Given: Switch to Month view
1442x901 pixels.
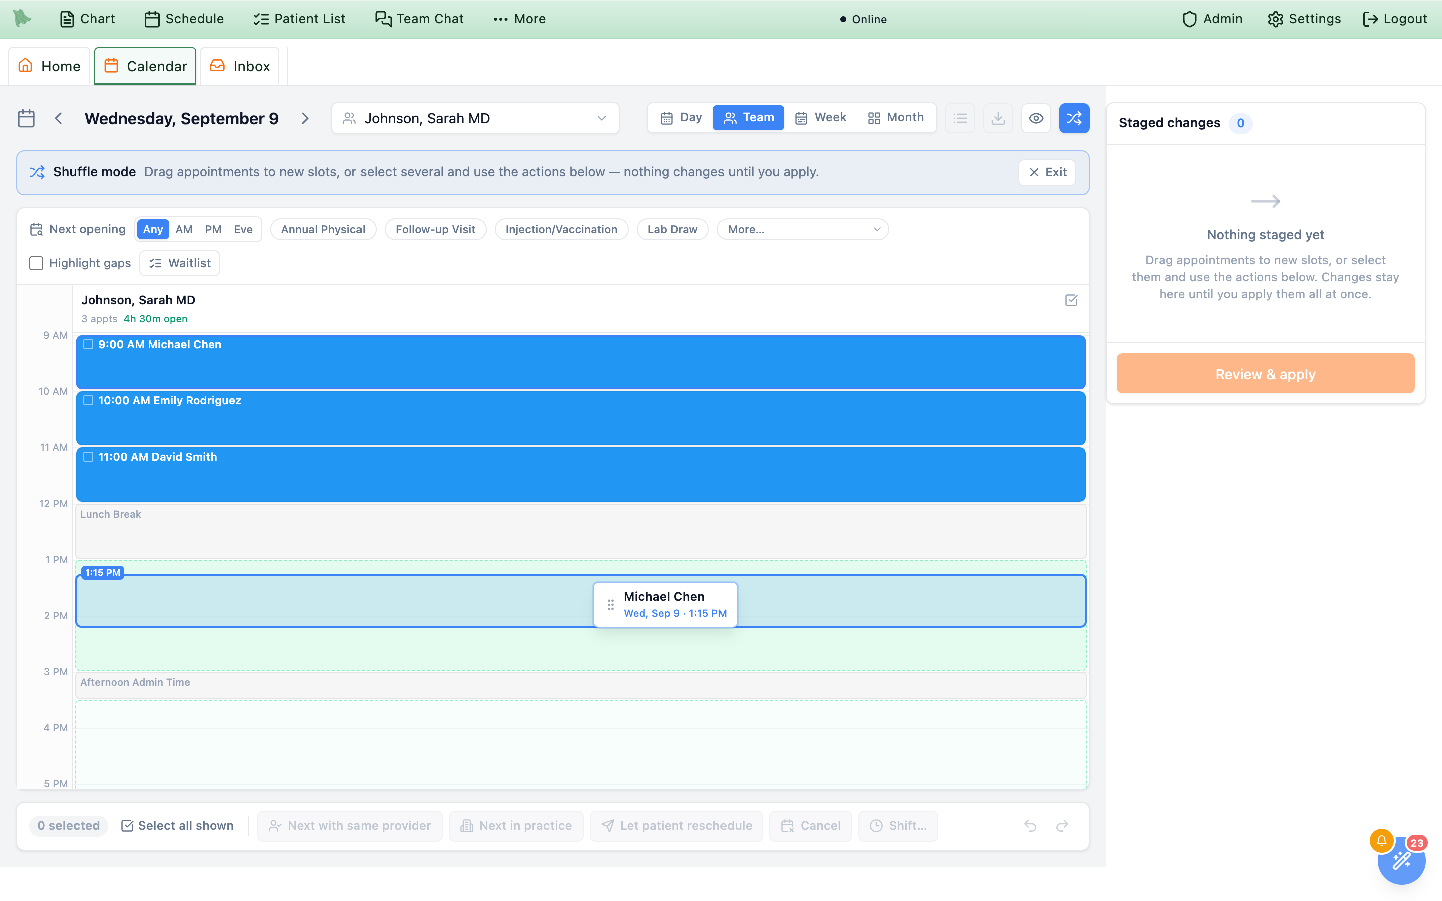Looking at the screenshot, I should coord(896,118).
